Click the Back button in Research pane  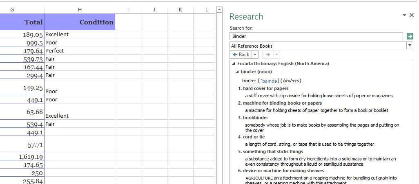tap(241, 54)
